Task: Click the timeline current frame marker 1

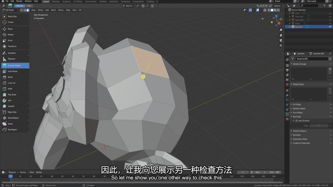Action: point(10,176)
